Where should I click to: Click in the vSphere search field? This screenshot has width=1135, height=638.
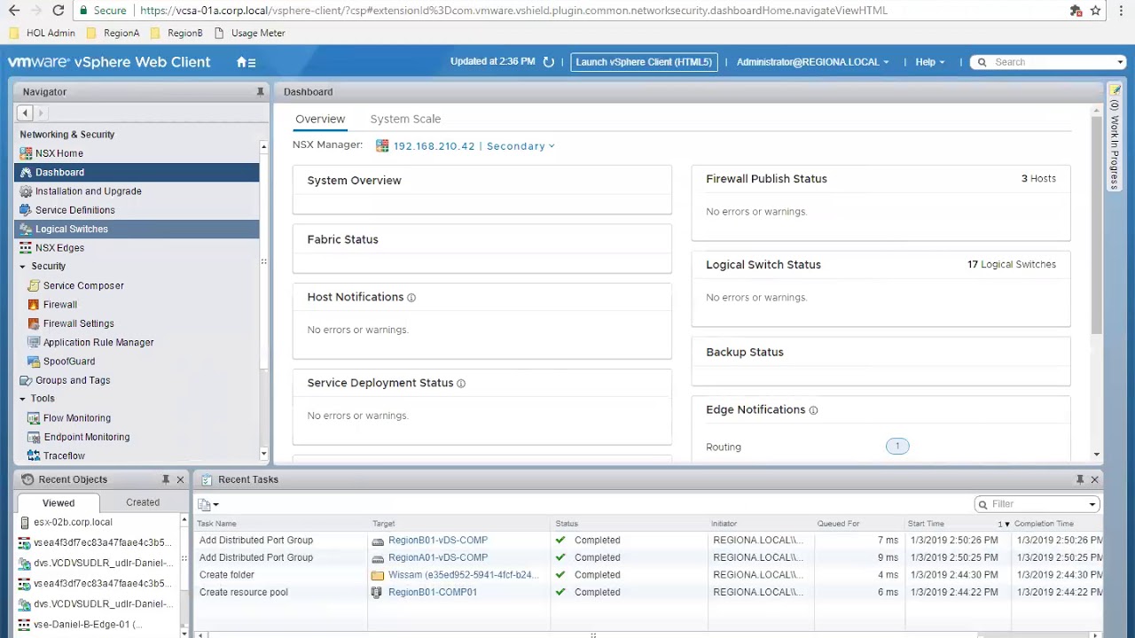pos(1048,62)
